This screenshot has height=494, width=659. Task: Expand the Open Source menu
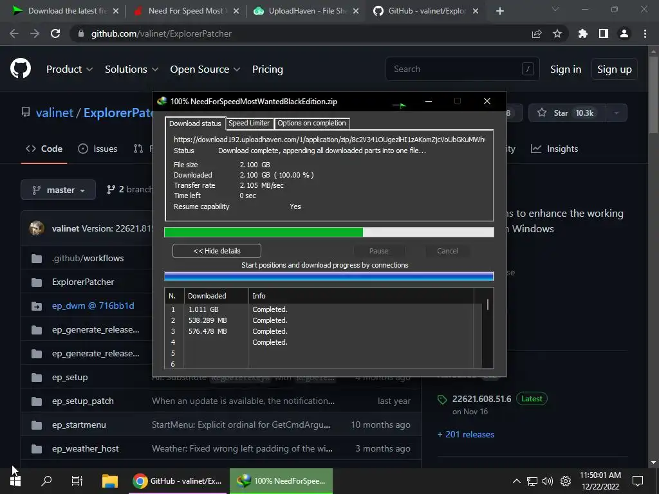205,69
